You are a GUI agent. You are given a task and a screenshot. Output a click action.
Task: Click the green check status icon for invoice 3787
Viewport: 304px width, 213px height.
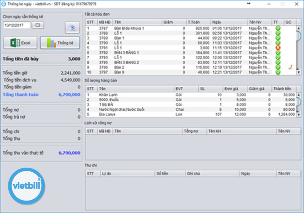pos(278,28)
